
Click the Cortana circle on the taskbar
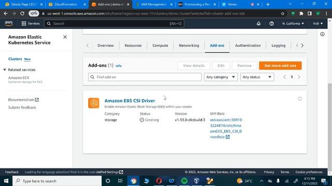tap(108, 181)
